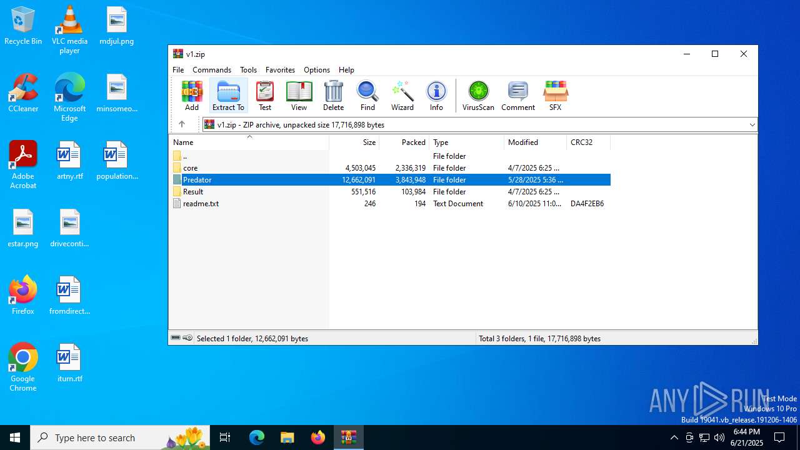Sort by Modified column header
This screenshot has height=450, width=800.
click(535, 142)
